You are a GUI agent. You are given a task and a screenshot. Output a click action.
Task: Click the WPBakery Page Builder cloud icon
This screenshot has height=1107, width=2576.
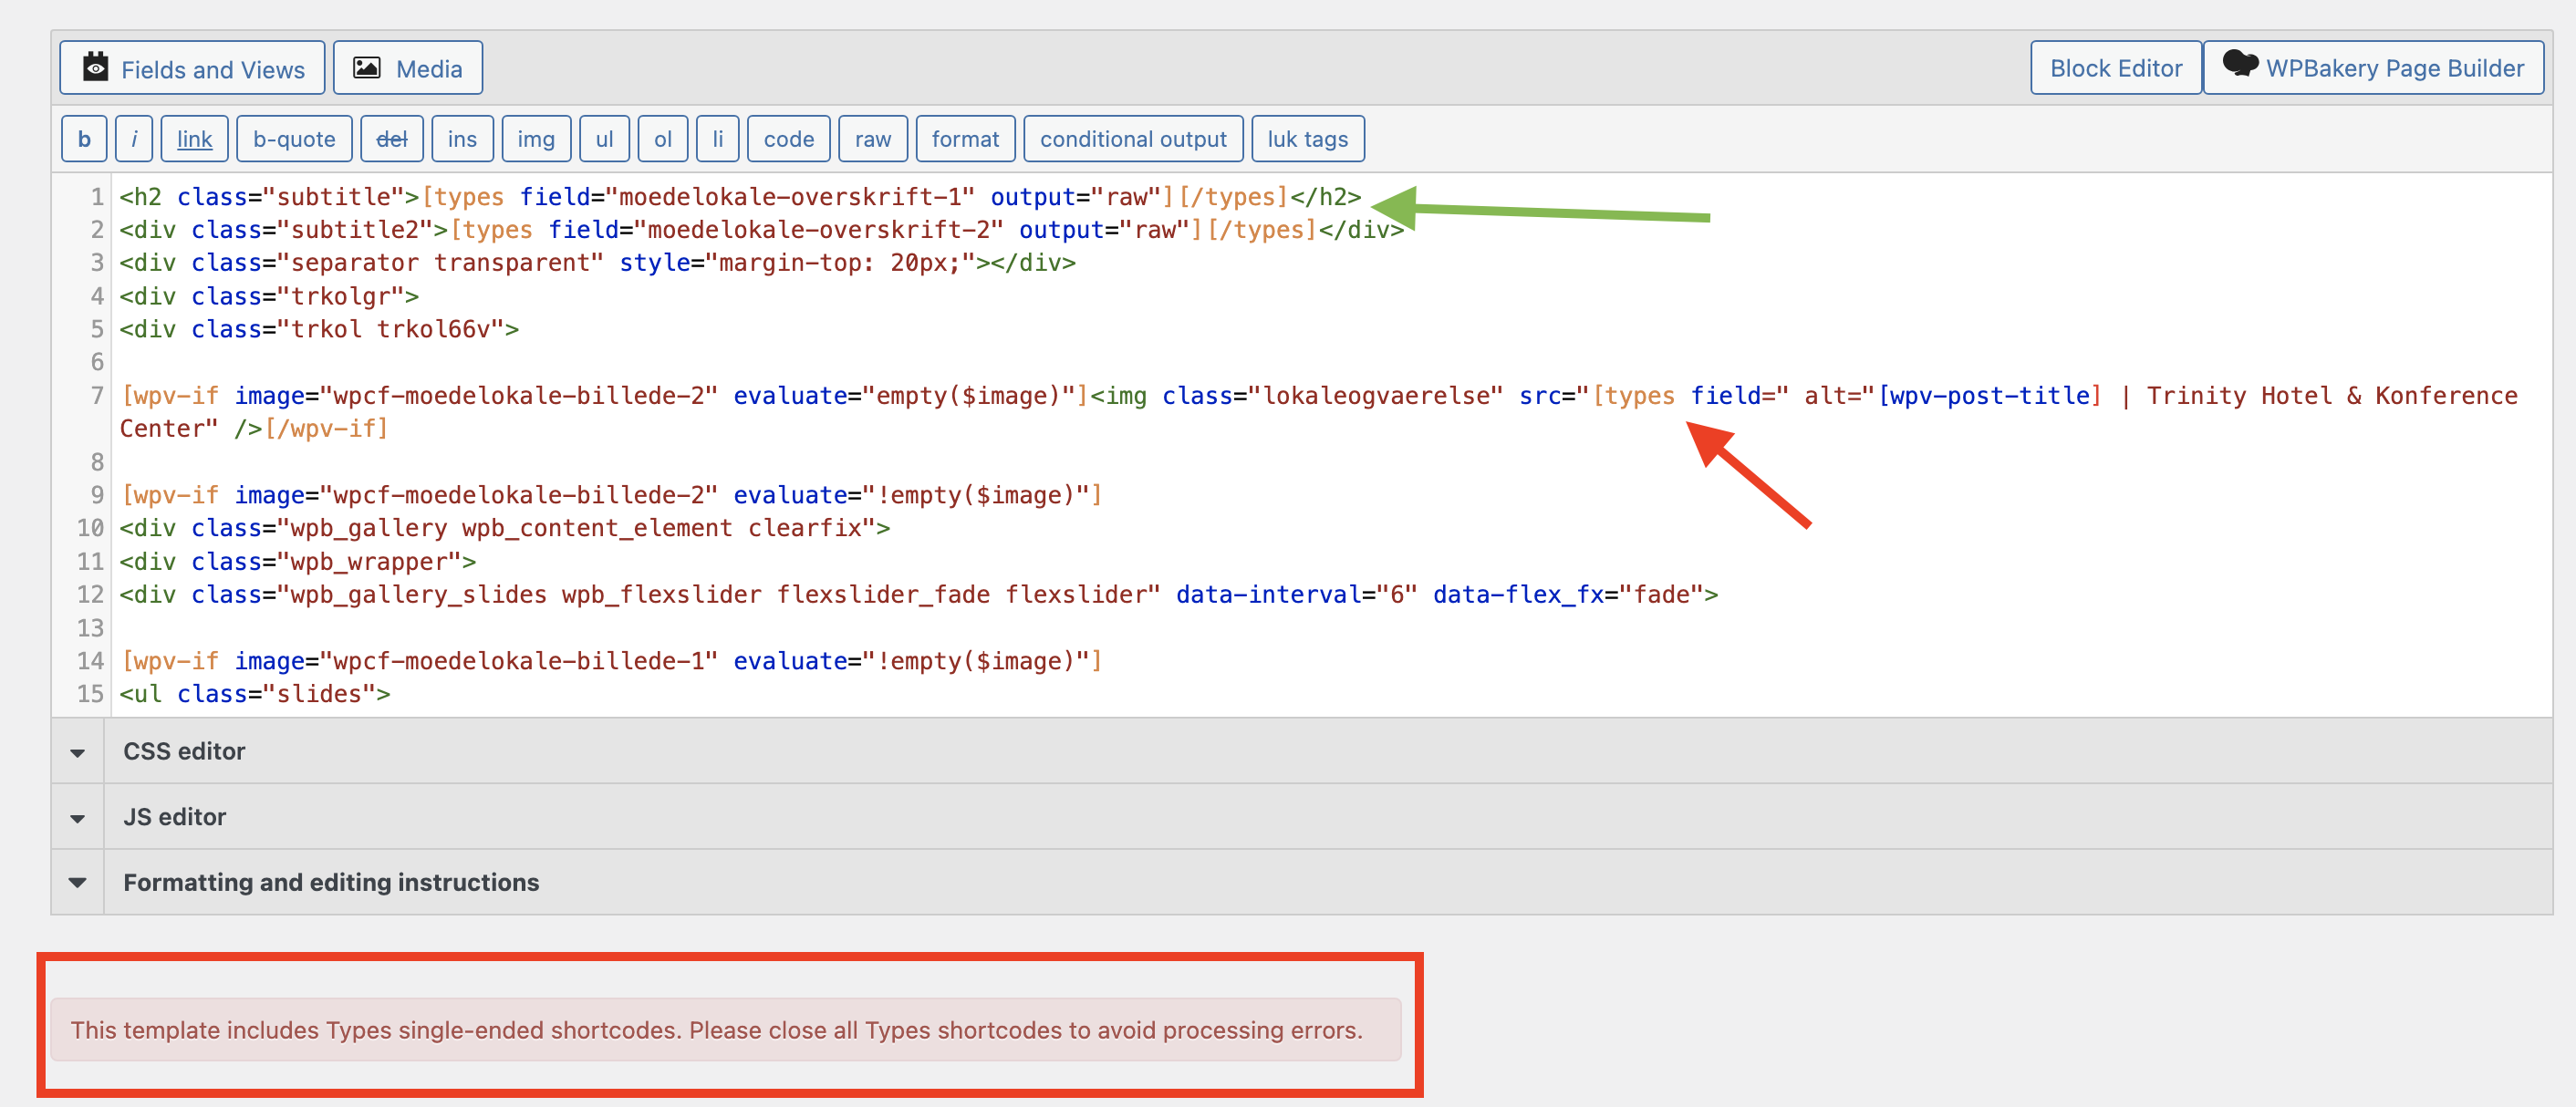point(2239,64)
